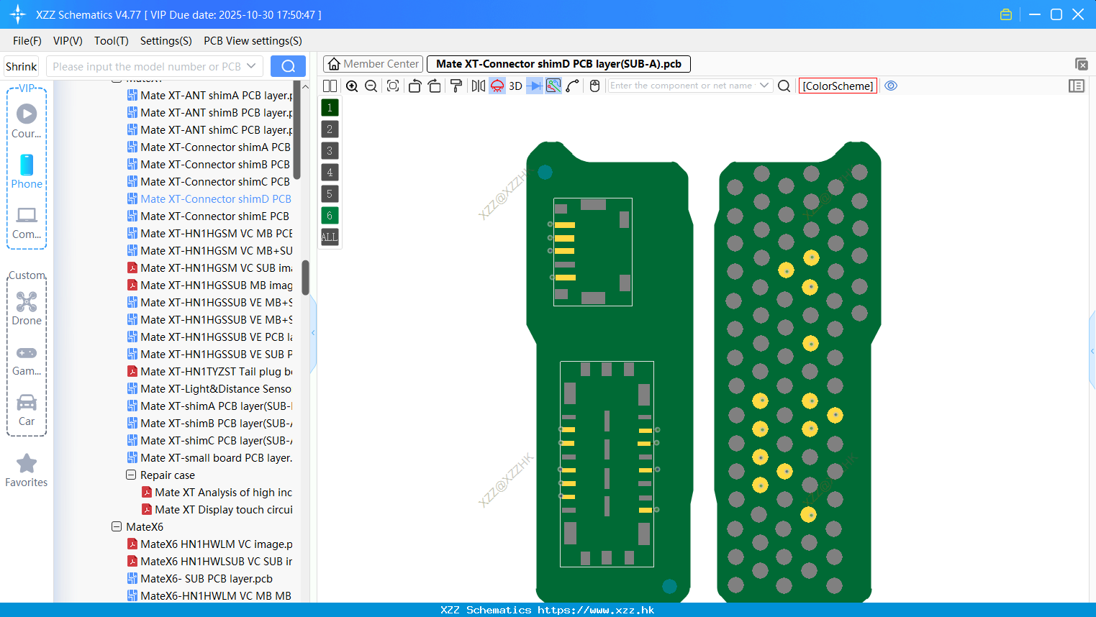Open Mate XT-small board PCB layer file
The image size is (1096, 617).
[209, 458]
